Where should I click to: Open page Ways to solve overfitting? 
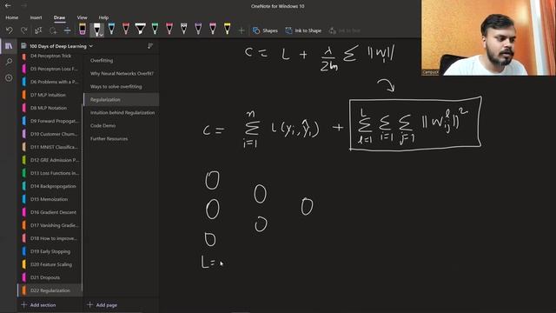pos(122,87)
